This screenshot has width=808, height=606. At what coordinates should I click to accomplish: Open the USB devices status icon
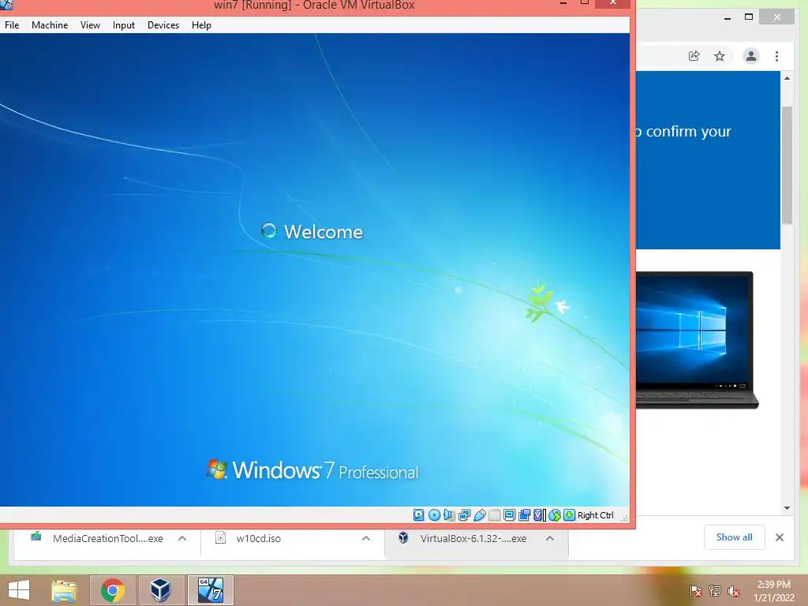tap(479, 514)
